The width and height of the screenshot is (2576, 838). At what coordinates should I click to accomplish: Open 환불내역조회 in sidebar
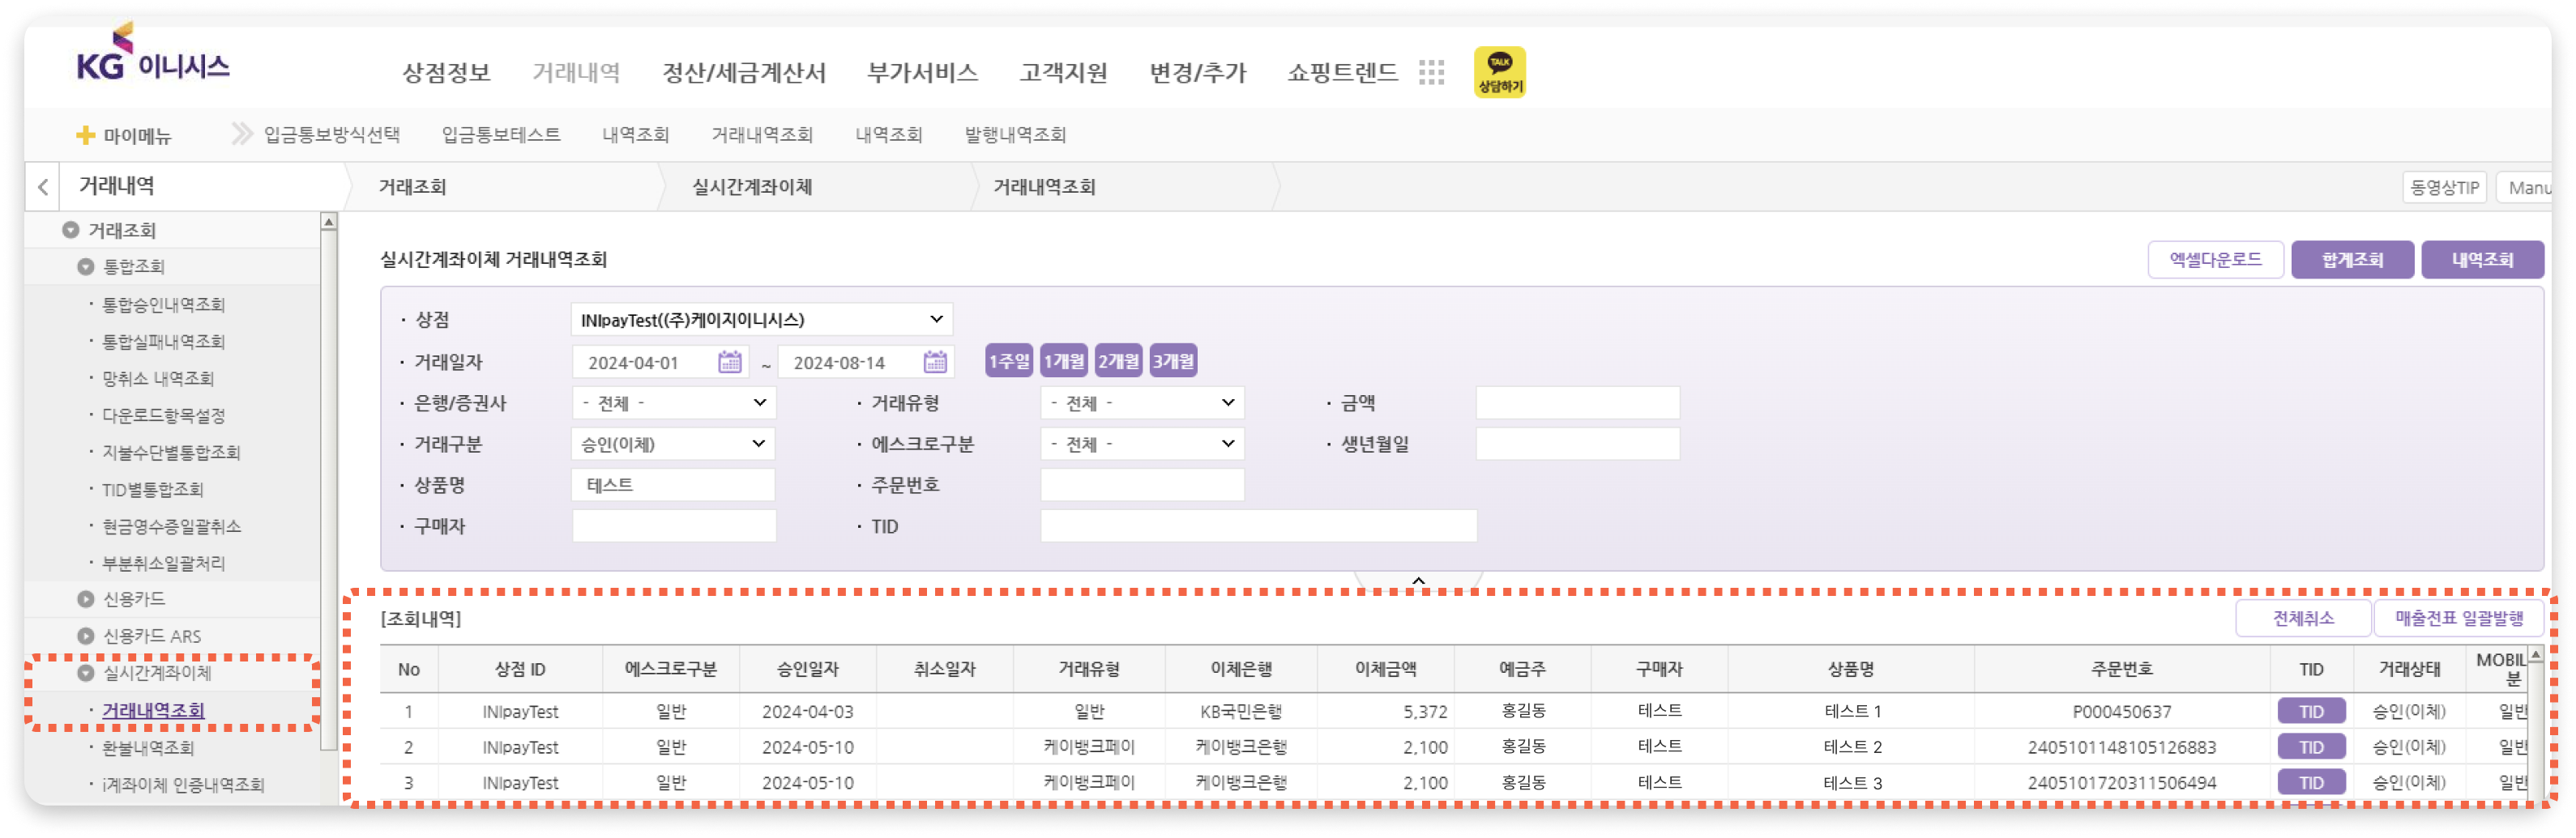pos(148,748)
